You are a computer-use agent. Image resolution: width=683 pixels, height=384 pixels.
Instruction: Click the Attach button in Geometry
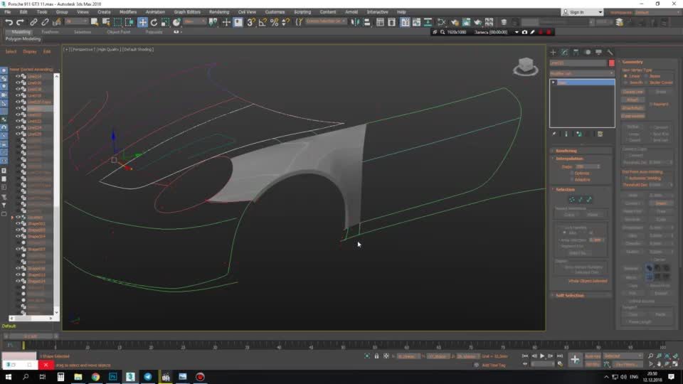(633, 100)
